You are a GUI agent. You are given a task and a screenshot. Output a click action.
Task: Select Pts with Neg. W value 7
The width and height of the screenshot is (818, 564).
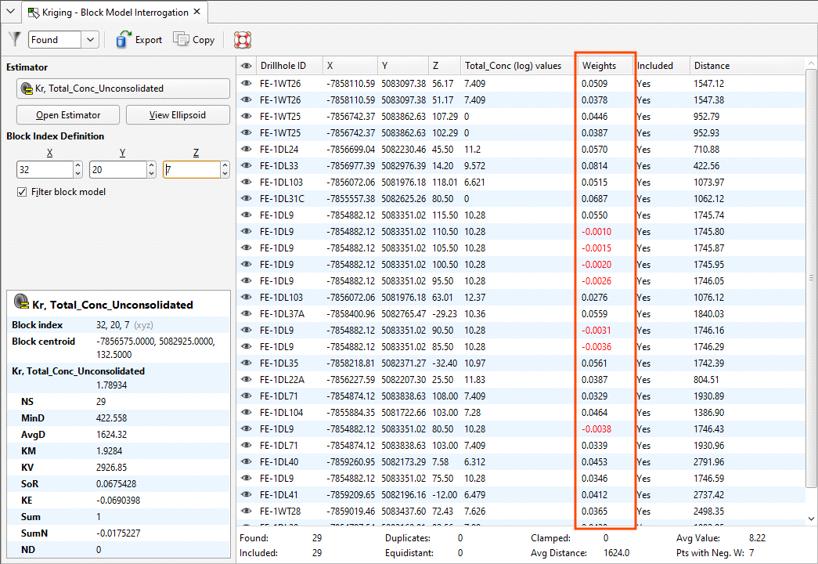pos(751,552)
